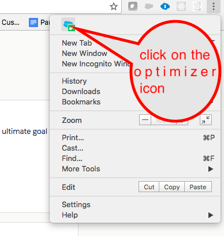Select New Incognito Window
Screen dimensions: 224x236
coord(96,64)
